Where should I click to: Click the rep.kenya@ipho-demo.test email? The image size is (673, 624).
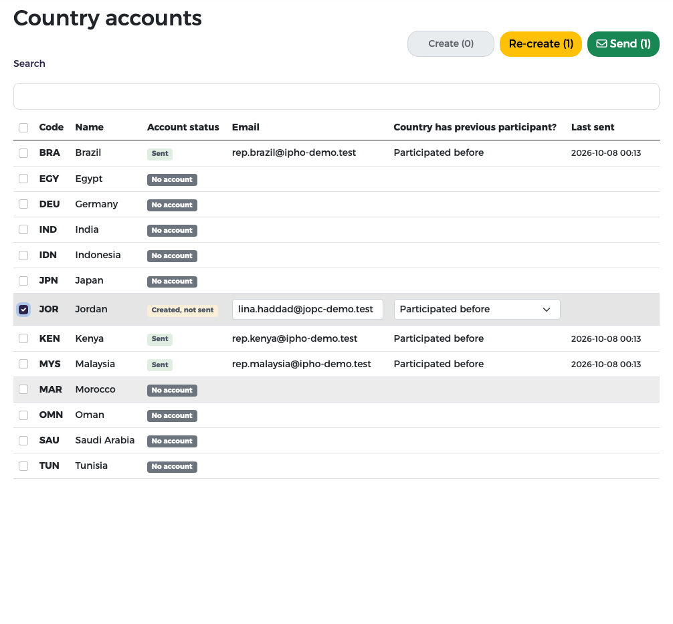[x=294, y=338]
